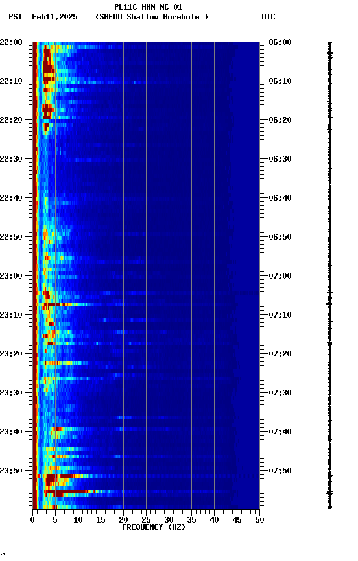Click the 06:30 UTC time label
Viewport: 358px width, 561px height.
pos(280,159)
